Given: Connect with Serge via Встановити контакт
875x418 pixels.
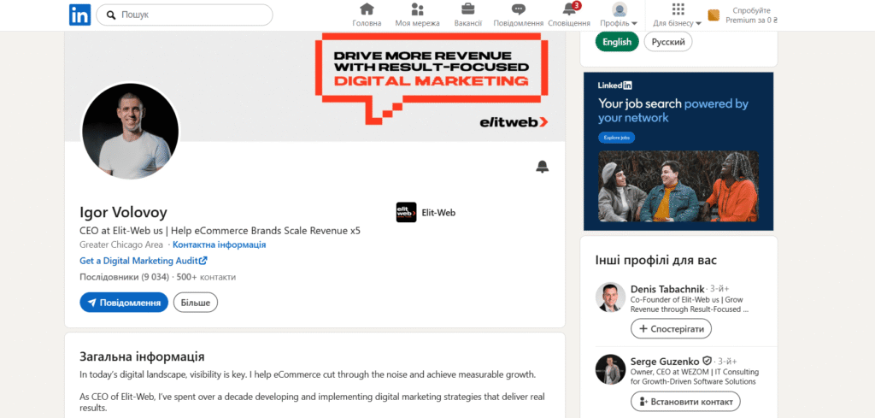Looking at the screenshot, I should tap(685, 401).
